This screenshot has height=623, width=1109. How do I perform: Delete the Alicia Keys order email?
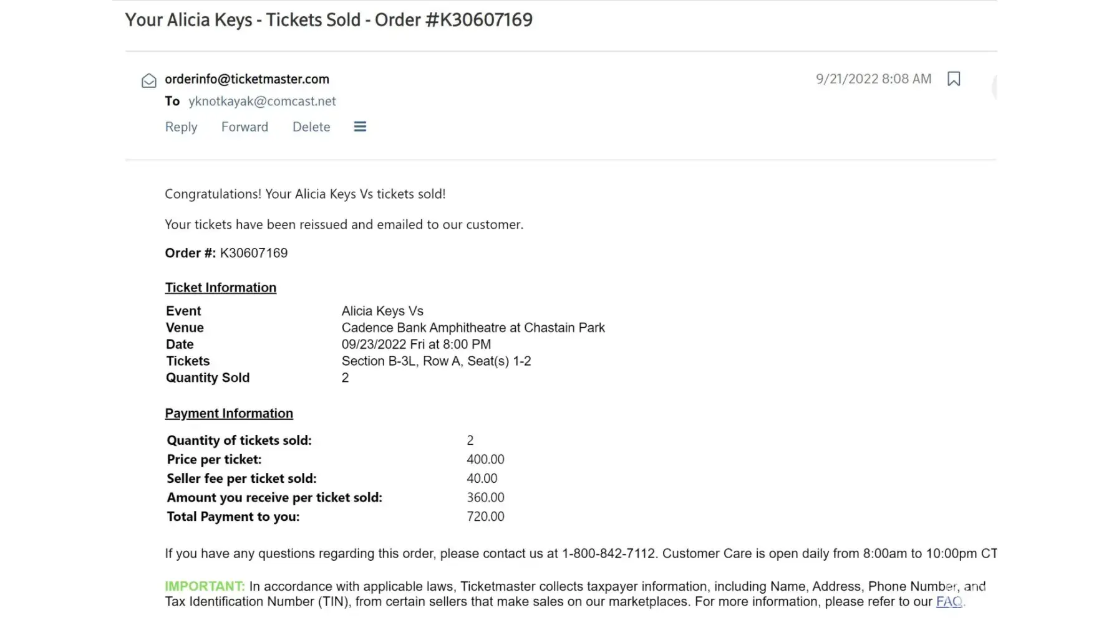(311, 127)
